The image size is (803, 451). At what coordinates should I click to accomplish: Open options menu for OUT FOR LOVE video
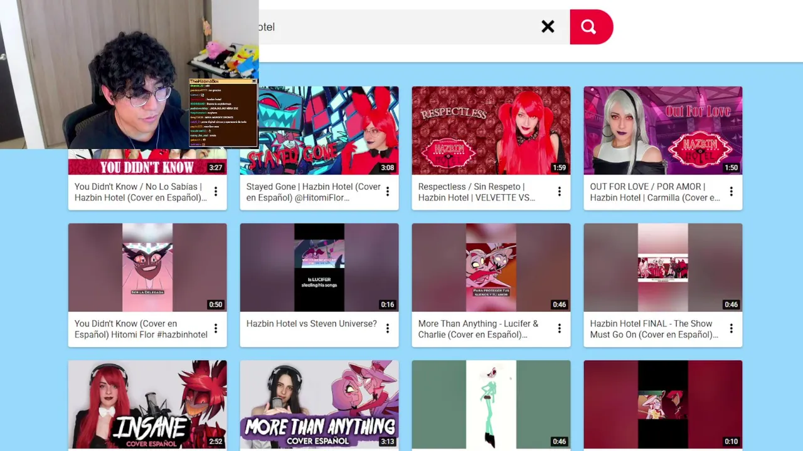(x=731, y=192)
